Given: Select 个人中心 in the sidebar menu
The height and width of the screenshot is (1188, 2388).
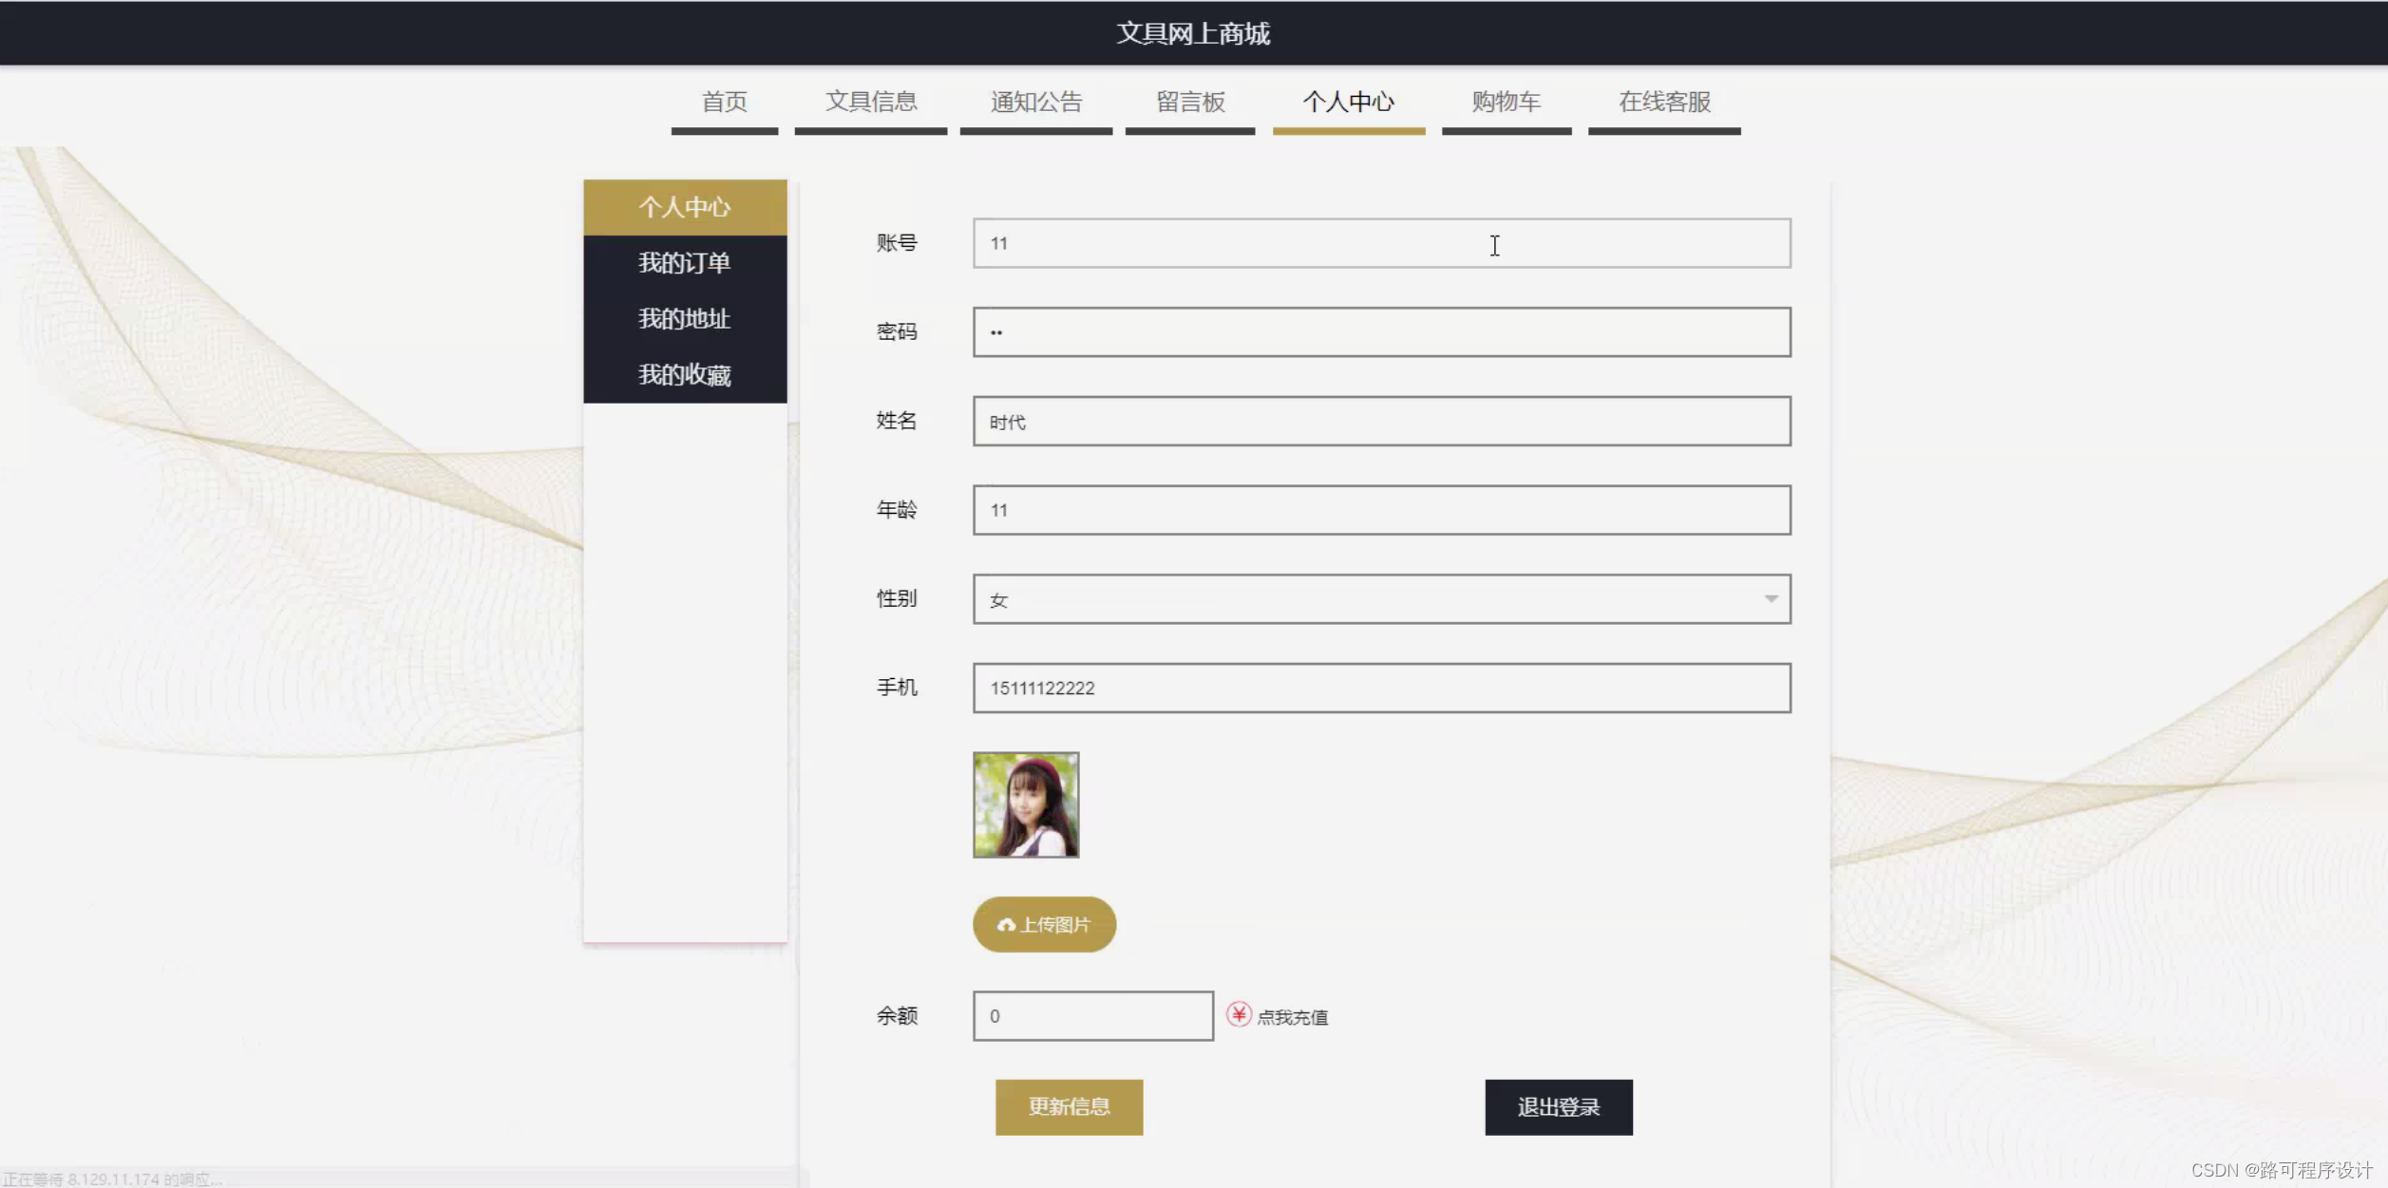Looking at the screenshot, I should [x=684, y=207].
